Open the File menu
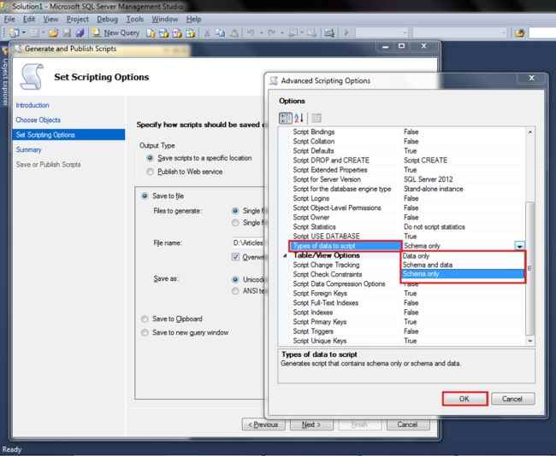 (x=9, y=19)
